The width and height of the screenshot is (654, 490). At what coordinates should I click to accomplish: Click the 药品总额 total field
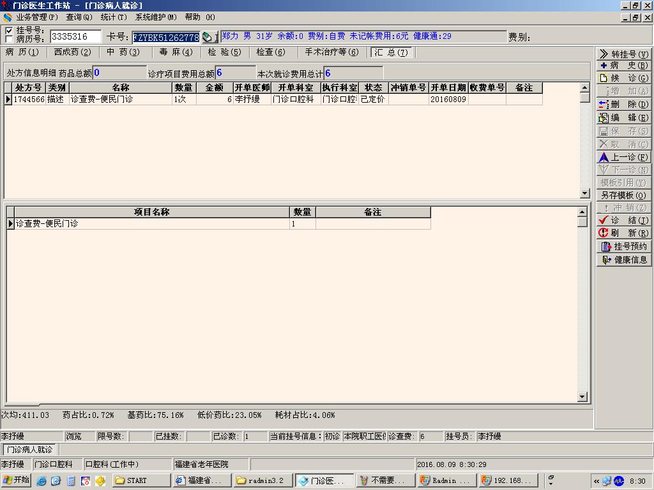(119, 73)
